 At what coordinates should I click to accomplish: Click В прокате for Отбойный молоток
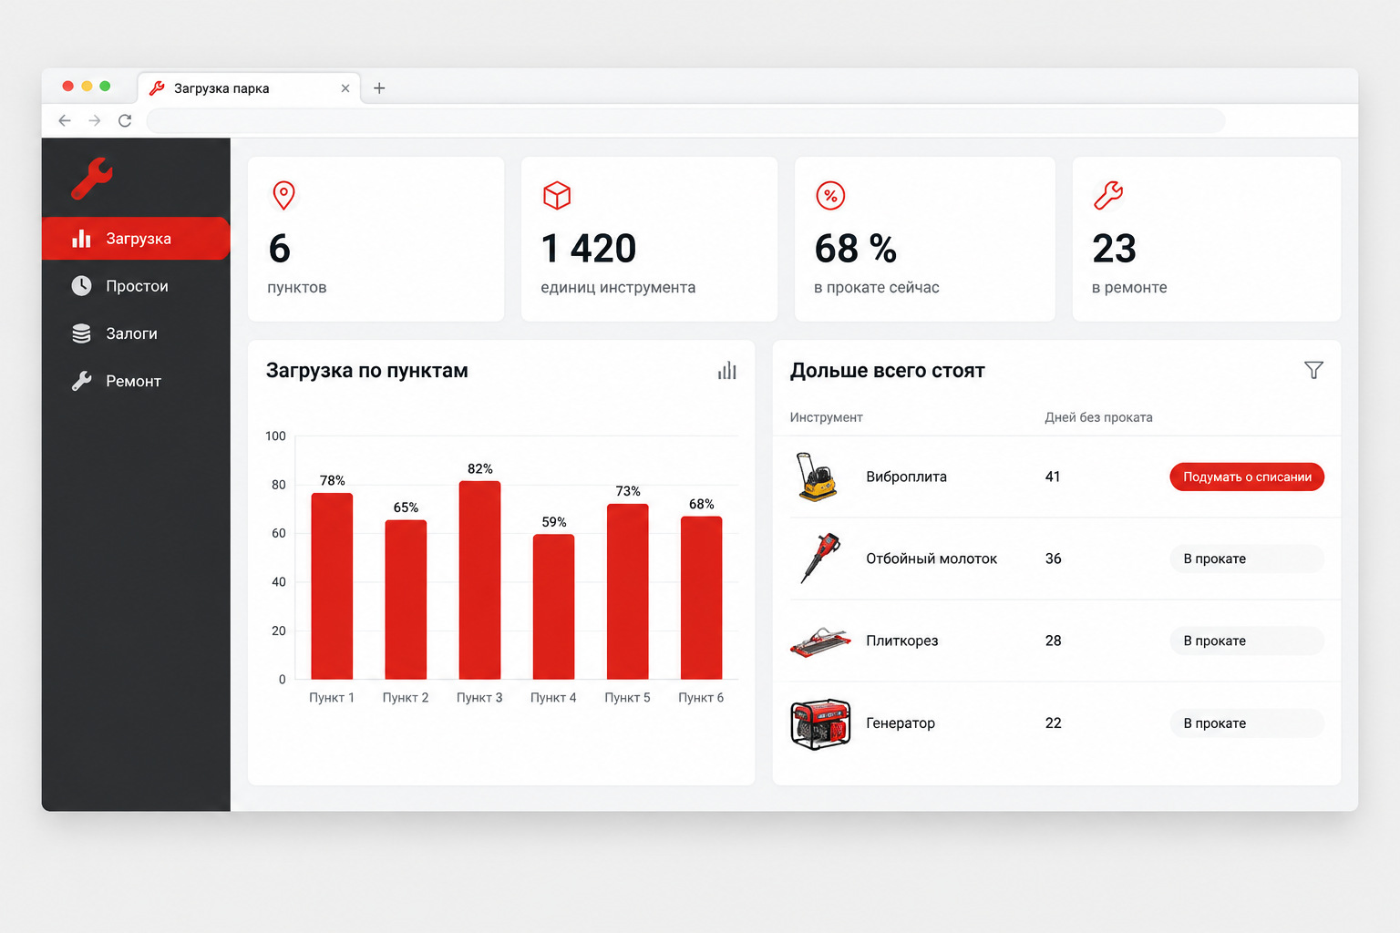click(x=1247, y=559)
